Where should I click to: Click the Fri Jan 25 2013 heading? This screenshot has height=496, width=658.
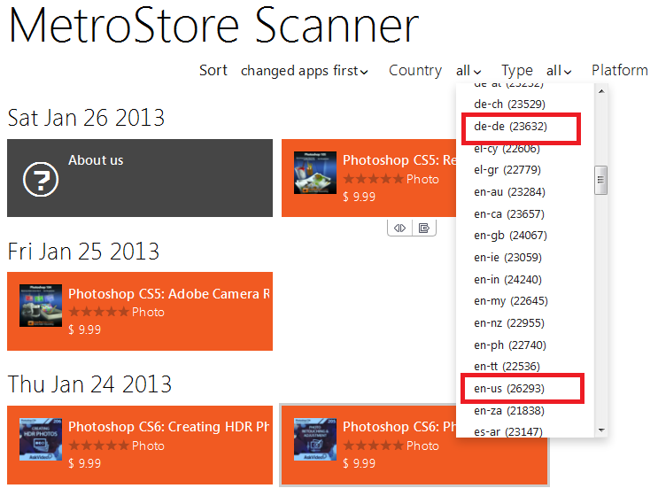tap(83, 252)
